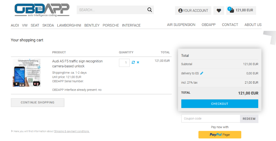Edit delivery country pencil icon
The width and height of the screenshot is (276, 141).
click(x=202, y=73)
